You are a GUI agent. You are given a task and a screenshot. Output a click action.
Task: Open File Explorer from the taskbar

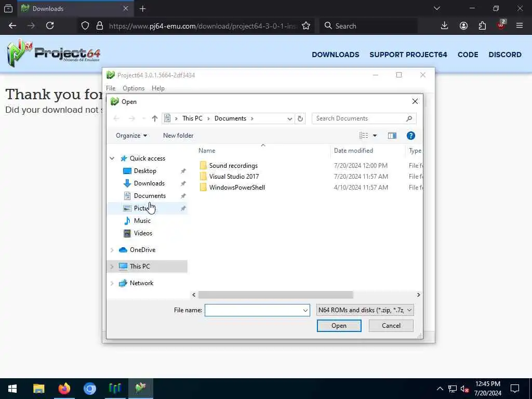[x=38, y=389]
